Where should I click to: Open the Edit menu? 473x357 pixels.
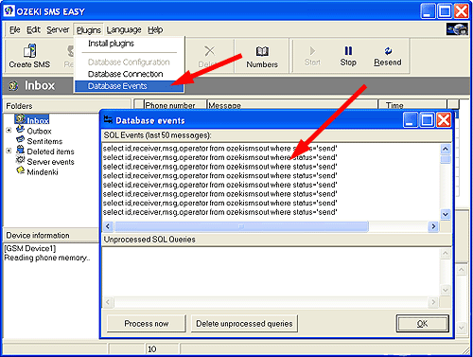[33, 29]
